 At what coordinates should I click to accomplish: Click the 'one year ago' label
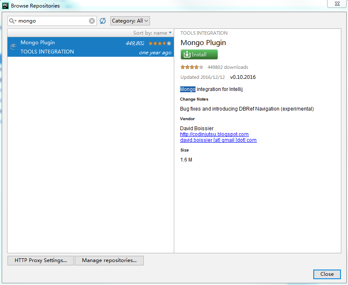tap(155, 53)
